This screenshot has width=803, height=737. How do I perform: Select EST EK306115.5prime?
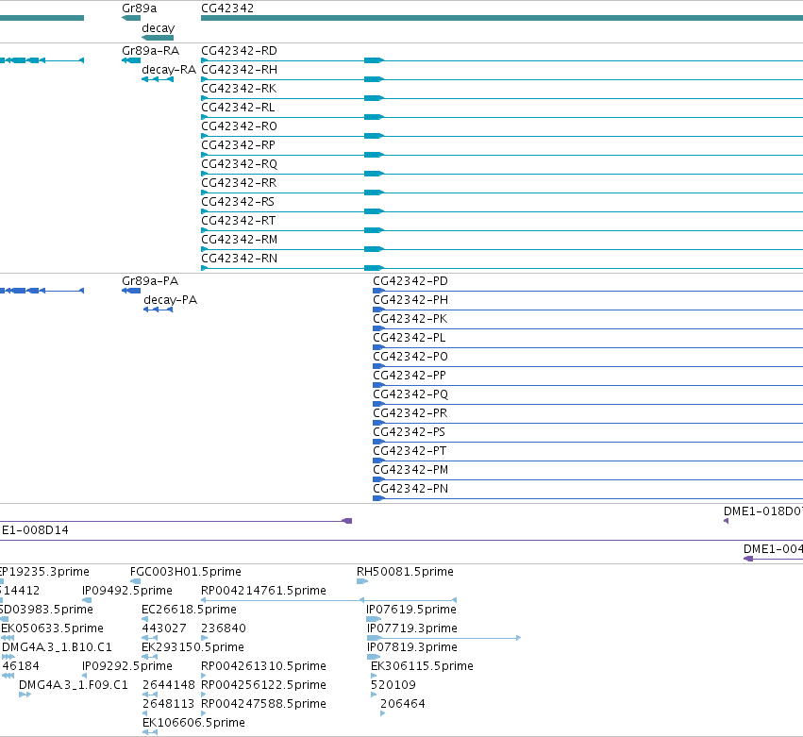click(423, 667)
